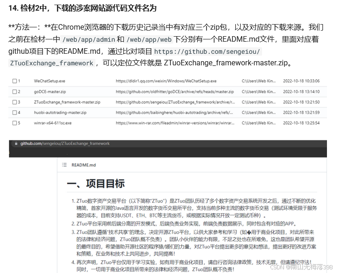
Task: Tick checkbox for row 4 huobi-autotrading-master.zip
Action: click(14, 112)
